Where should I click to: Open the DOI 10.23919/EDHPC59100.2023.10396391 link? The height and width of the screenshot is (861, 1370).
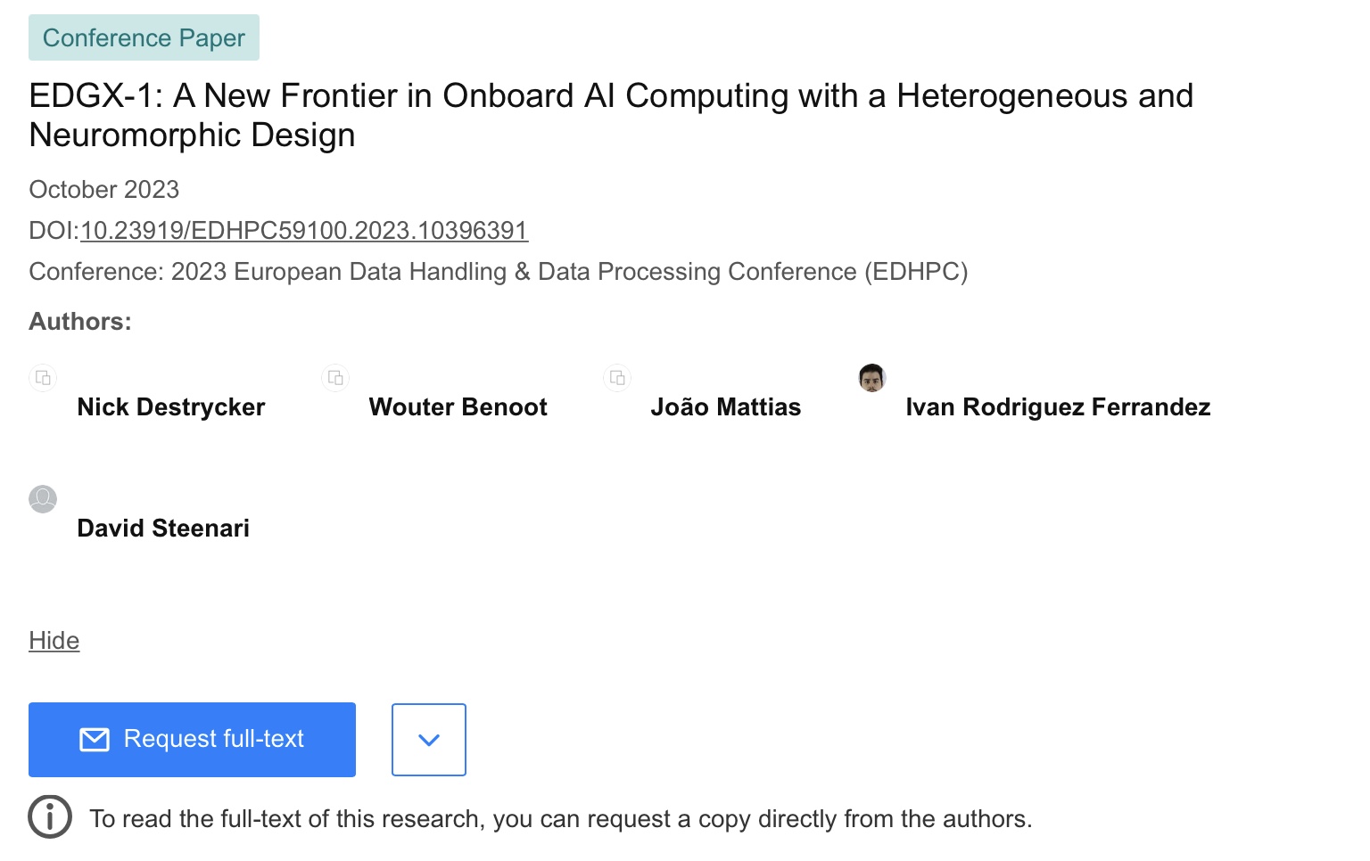pyautogui.click(x=304, y=231)
